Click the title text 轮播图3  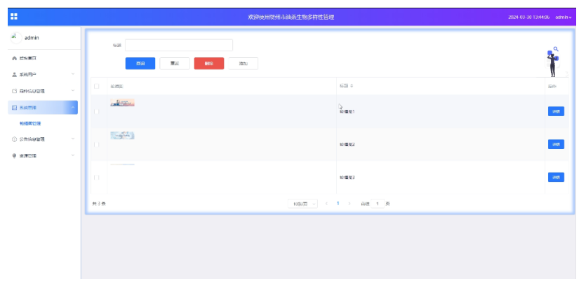click(347, 178)
